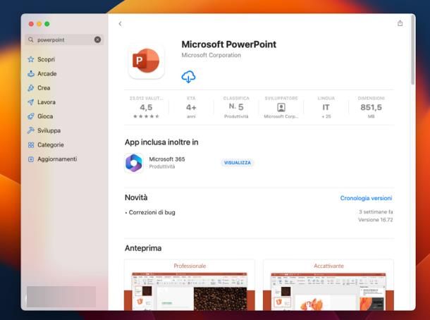
Task: Click the VISUALIZZA button for Microsoft 365
Action: click(x=238, y=163)
